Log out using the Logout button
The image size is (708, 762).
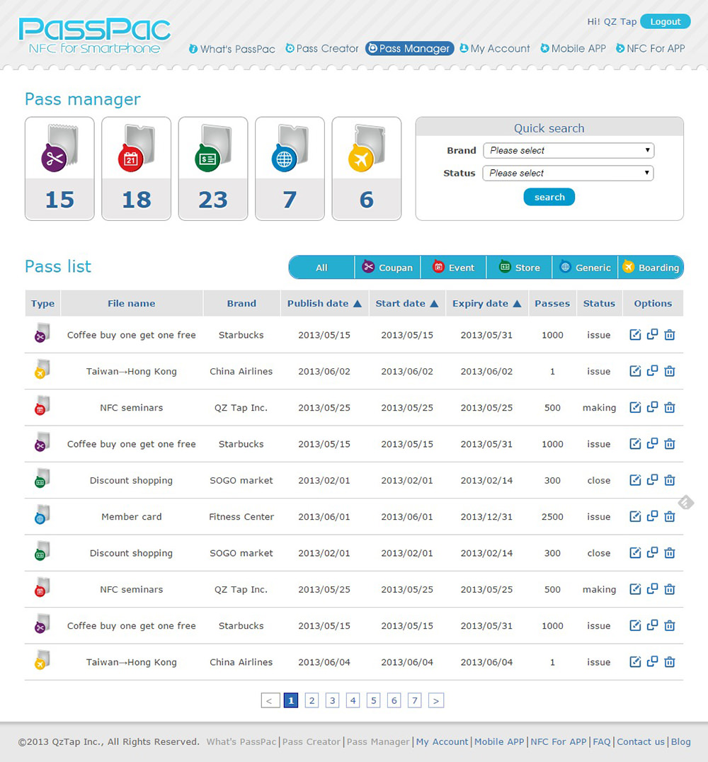click(665, 22)
